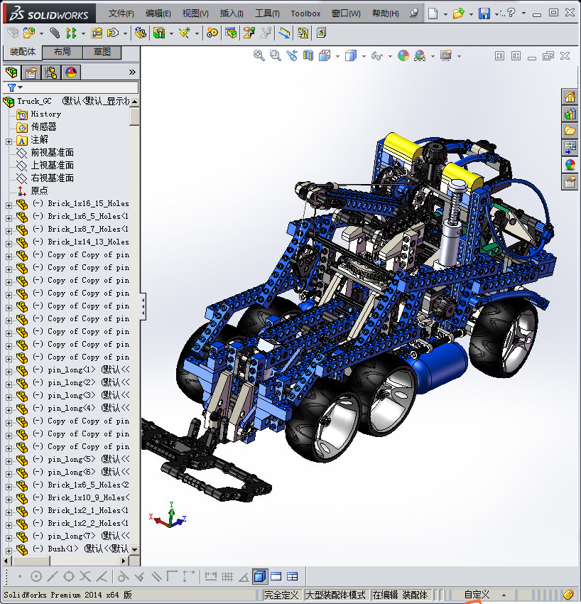Open the 文件(F) menu
This screenshot has width=581, height=604.
121,14
